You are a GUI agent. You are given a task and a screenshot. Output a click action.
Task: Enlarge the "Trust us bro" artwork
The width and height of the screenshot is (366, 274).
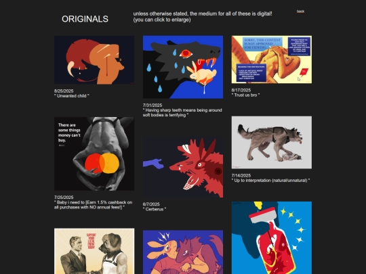pos(272,60)
